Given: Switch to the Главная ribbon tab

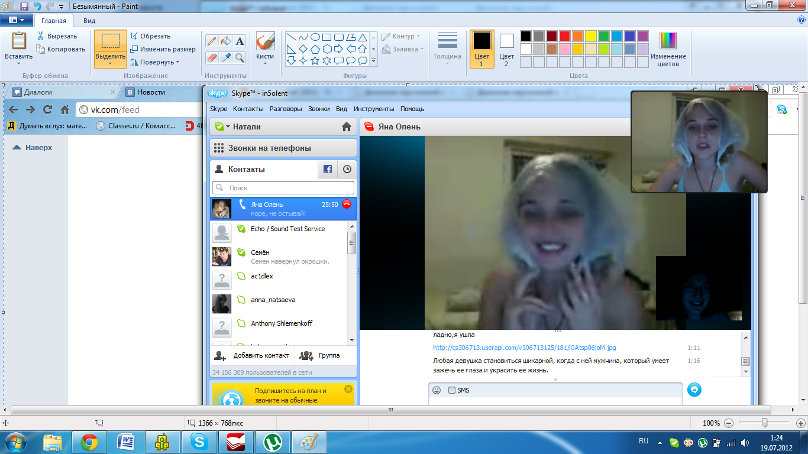Looking at the screenshot, I should click(54, 21).
